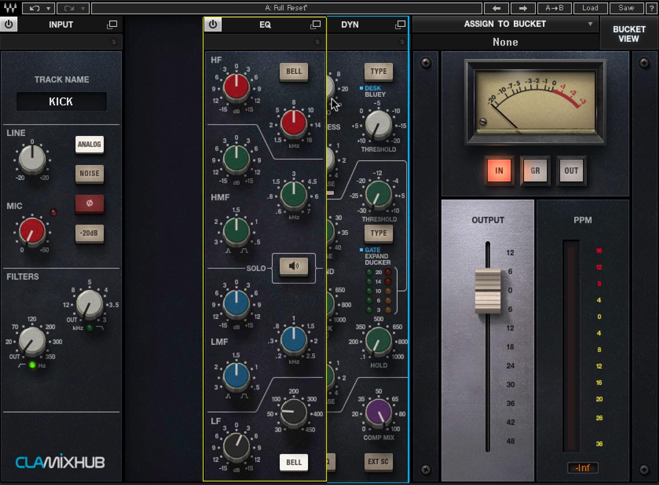Redo the last undone change
Image resolution: width=659 pixels, height=485 pixels.
(69, 8)
